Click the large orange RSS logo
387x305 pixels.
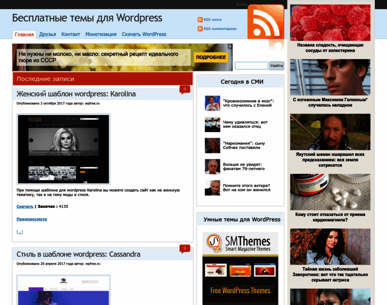pos(266,22)
